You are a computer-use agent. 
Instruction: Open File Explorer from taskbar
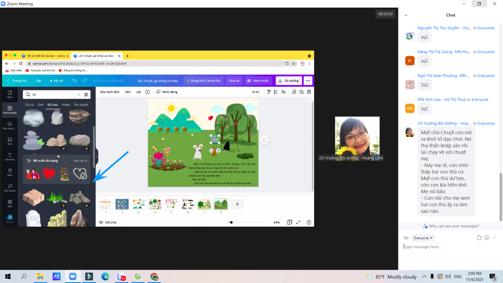click(x=40, y=276)
